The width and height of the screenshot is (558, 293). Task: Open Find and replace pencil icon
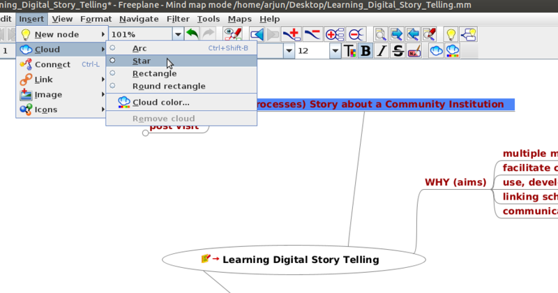pyautogui.click(x=430, y=35)
